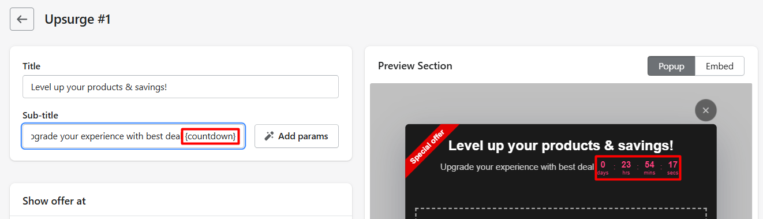The image size is (763, 219).
Task: Select the countdown hrs value in preview
Action: [x=626, y=168]
